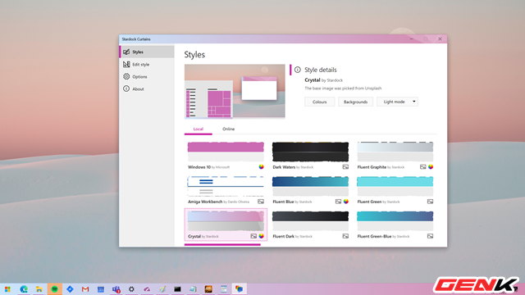Click the background image icon on Fluent Graphite
Image resolution: width=525 pixels, height=295 pixels.
click(423, 167)
